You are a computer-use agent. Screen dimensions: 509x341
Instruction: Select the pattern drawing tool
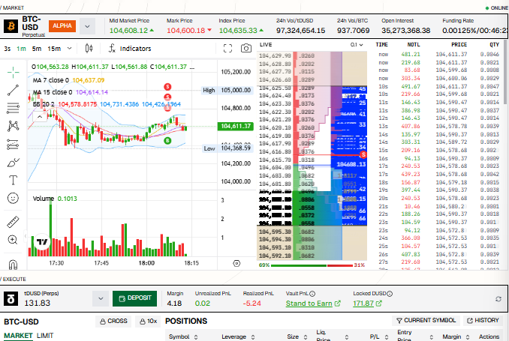coord(13,126)
